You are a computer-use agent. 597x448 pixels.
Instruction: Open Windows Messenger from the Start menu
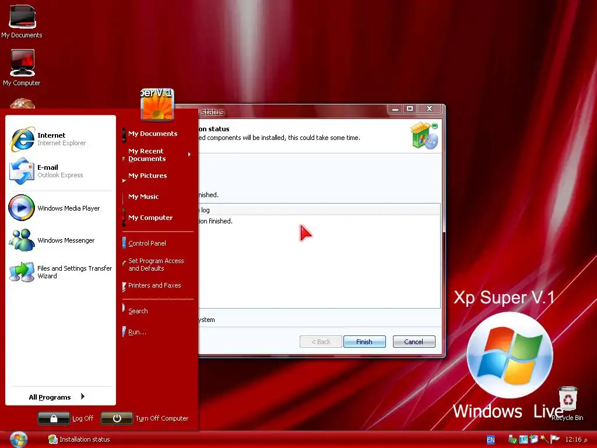61,240
